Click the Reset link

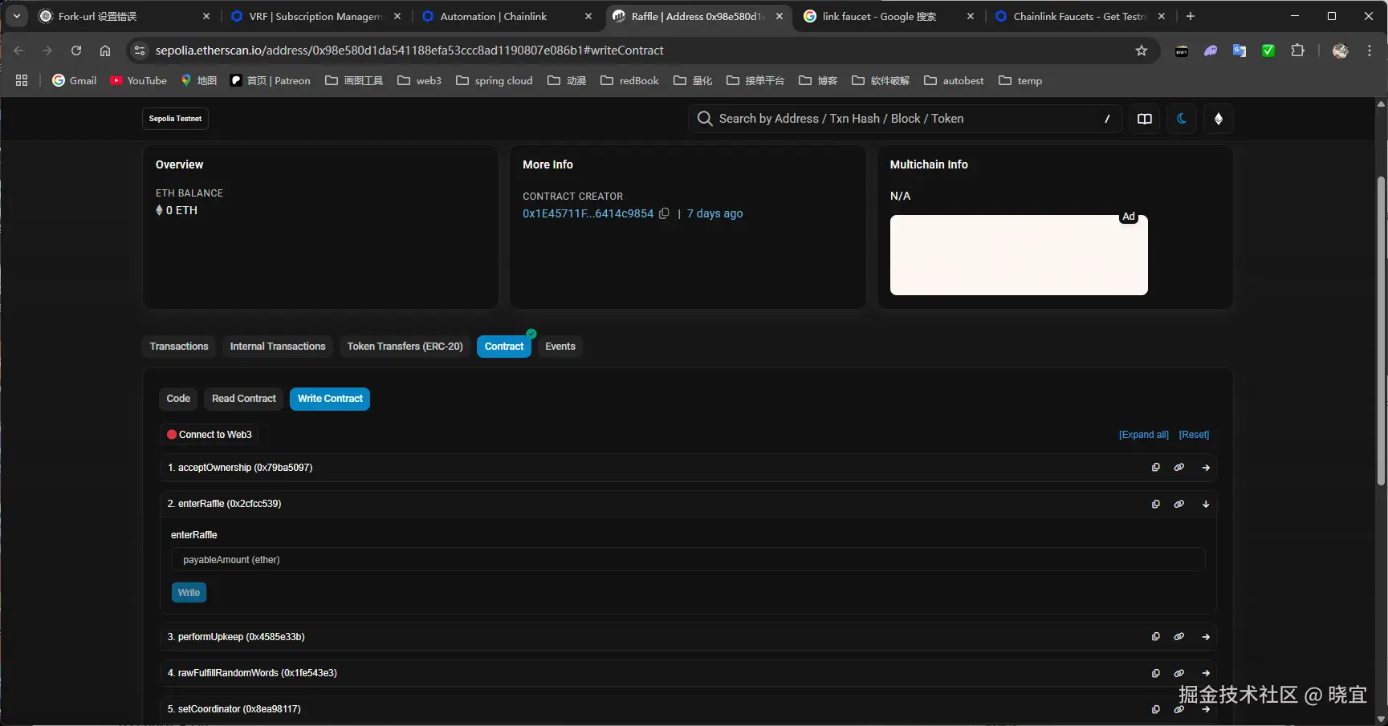coord(1194,435)
